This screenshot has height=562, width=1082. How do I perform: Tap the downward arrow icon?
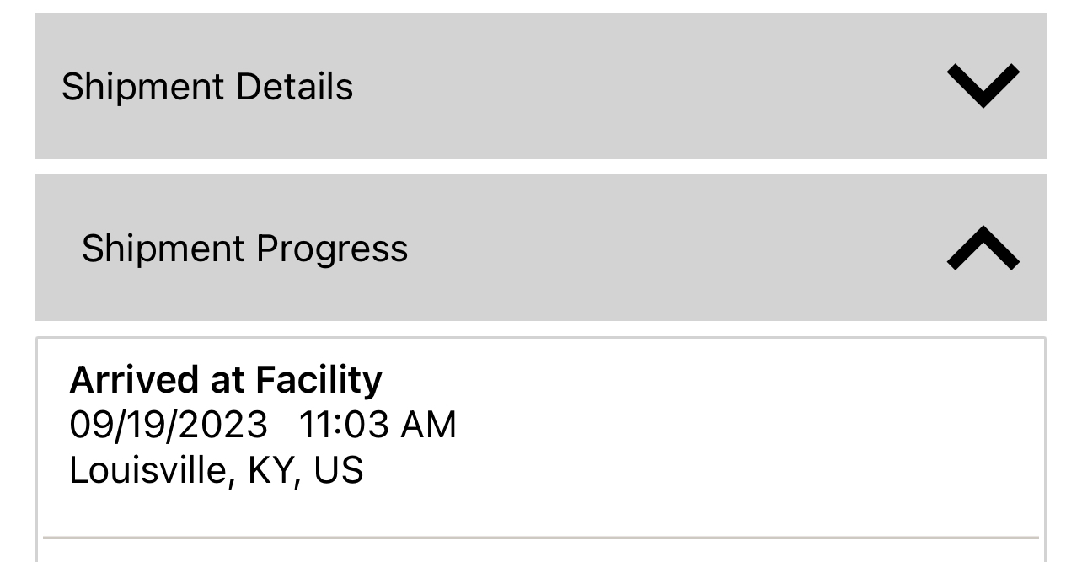point(983,86)
